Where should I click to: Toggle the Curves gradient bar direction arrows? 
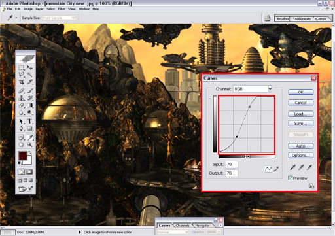247,156
